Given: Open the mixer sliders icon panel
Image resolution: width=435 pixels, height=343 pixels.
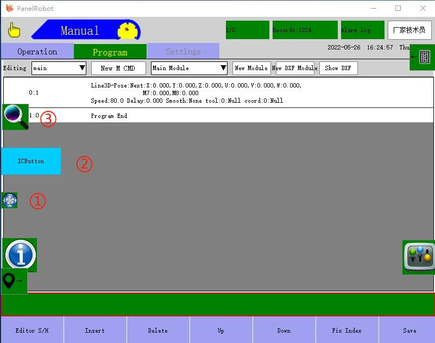Looking at the screenshot, I should click(419, 257).
